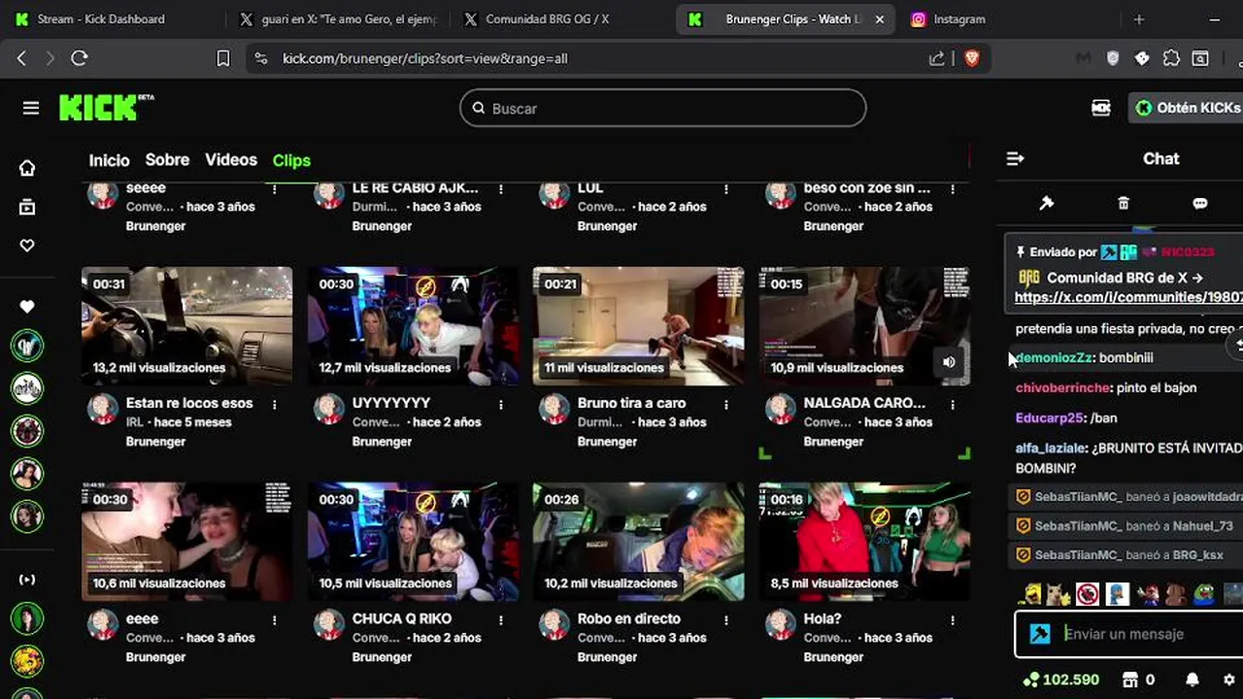Open options menu for 'CHUCA Q RIKO' clip
This screenshot has height=699, width=1243.
(x=501, y=619)
